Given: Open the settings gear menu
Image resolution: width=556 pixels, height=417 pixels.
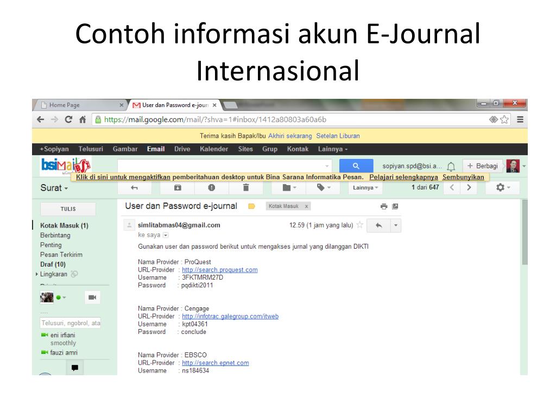Looking at the screenshot, I should (x=503, y=187).
